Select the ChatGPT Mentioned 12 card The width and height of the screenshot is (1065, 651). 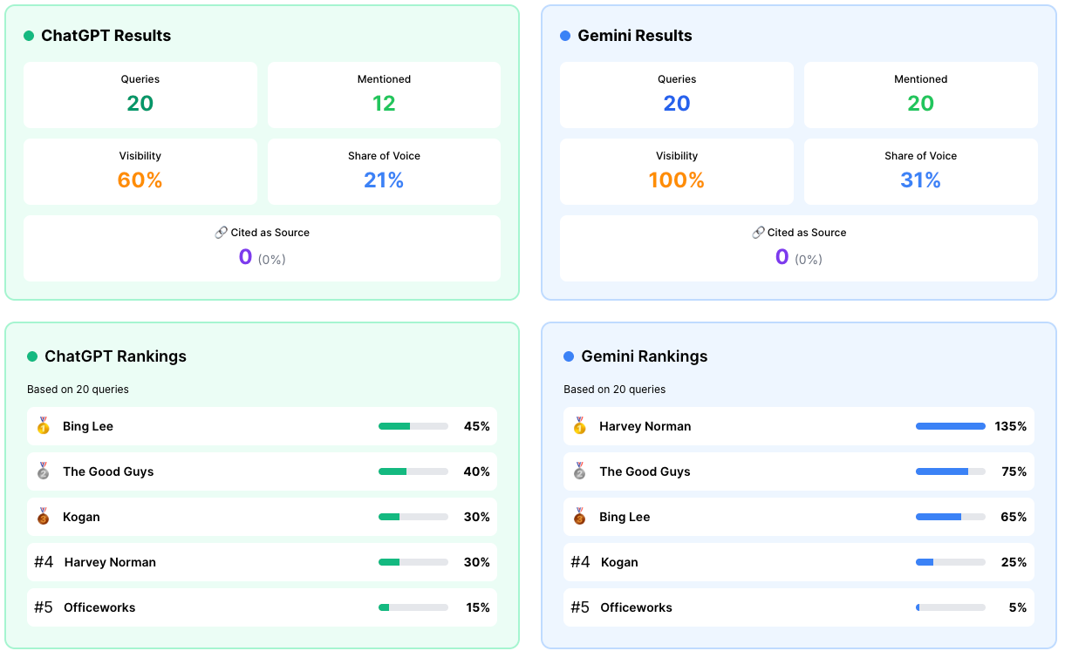pyautogui.click(x=384, y=95)
